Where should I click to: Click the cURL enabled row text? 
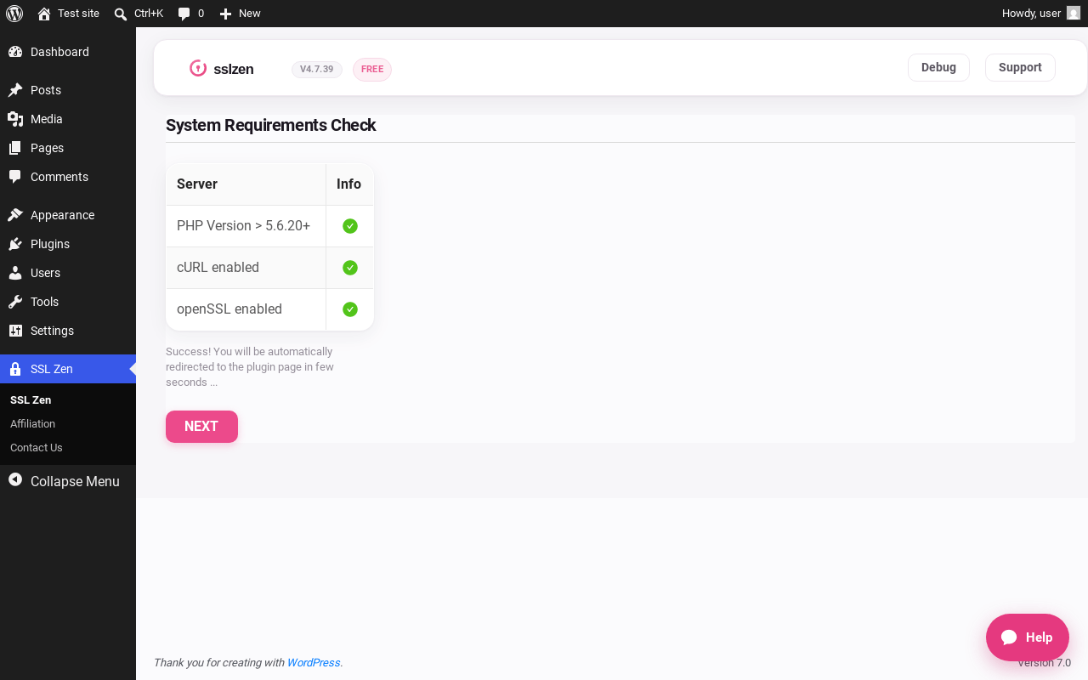pos(218,268)
